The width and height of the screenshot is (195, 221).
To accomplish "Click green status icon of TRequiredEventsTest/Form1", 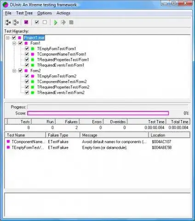I will coord(33,65).
